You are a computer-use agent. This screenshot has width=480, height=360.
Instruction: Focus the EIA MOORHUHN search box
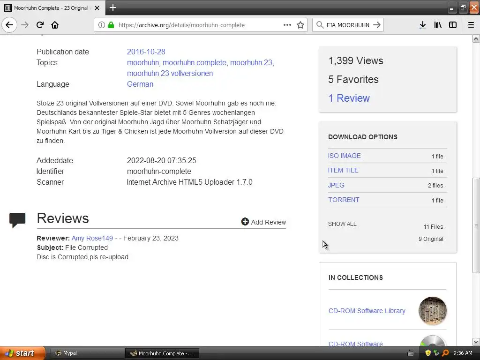click(348, 25)
